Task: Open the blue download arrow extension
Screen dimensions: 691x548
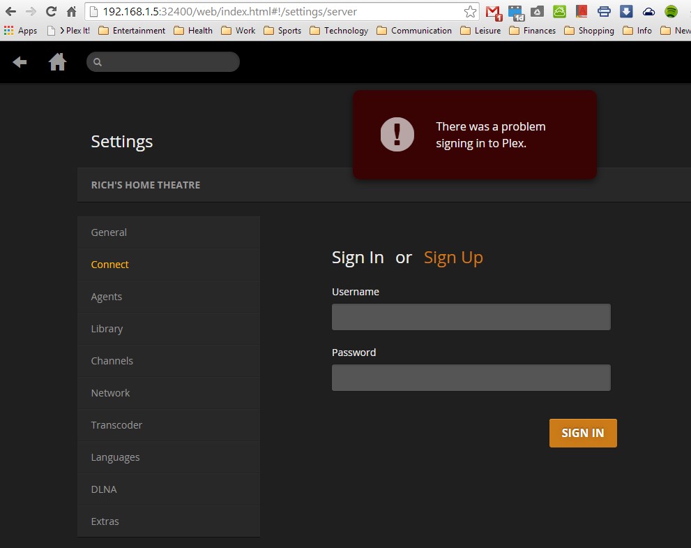Action: 626,11
